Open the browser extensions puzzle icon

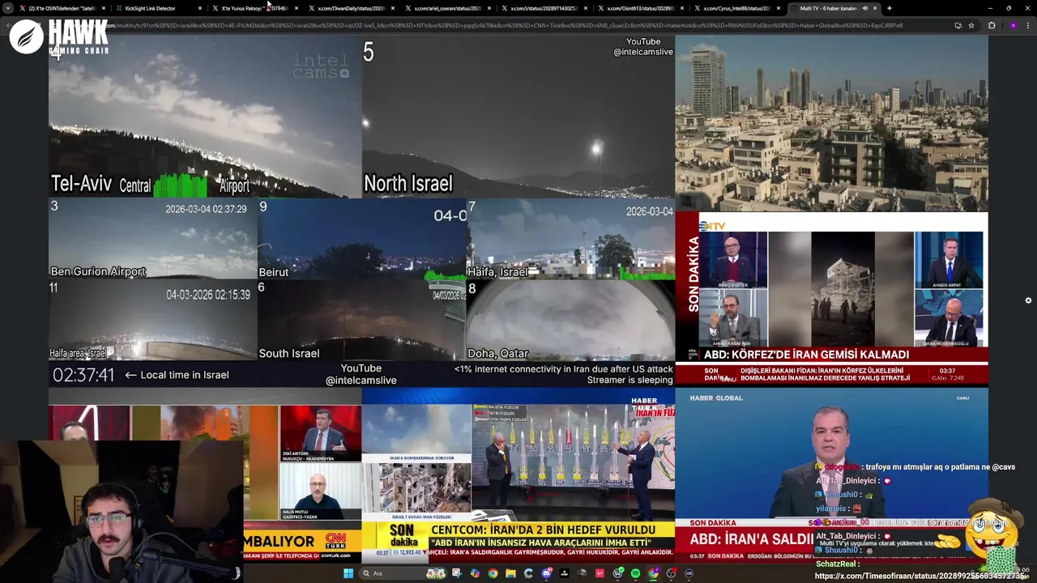(992, 25)
